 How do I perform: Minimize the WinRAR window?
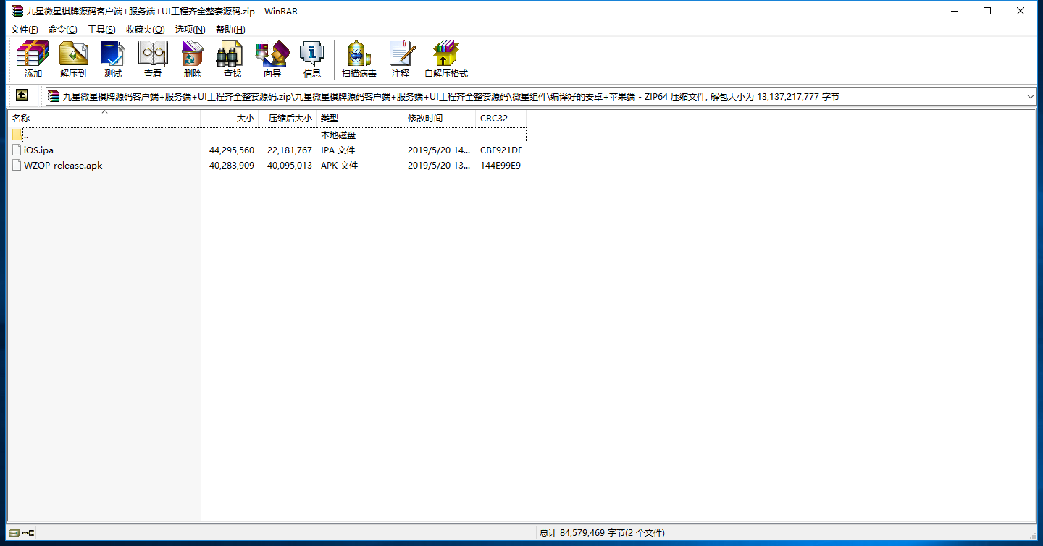point(954,11)
